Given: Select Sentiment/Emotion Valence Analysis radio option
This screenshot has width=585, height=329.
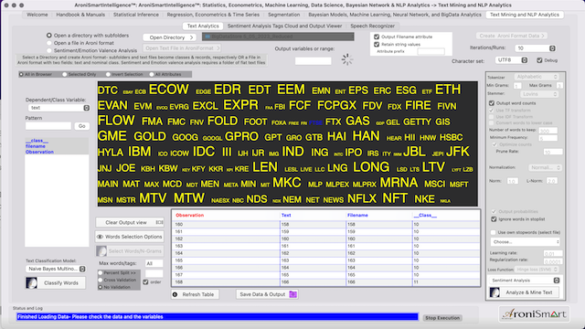Looking at the screenshot, I should tap(48, 50).
